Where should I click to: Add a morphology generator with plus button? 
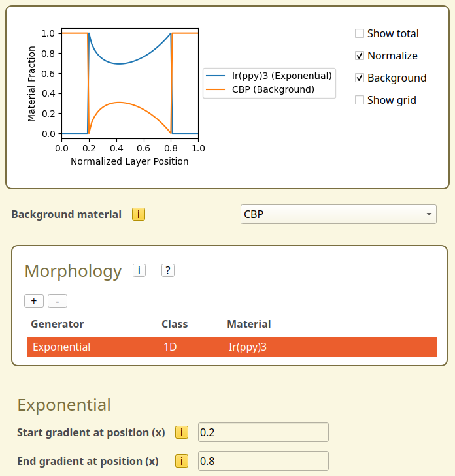(34, 301)
